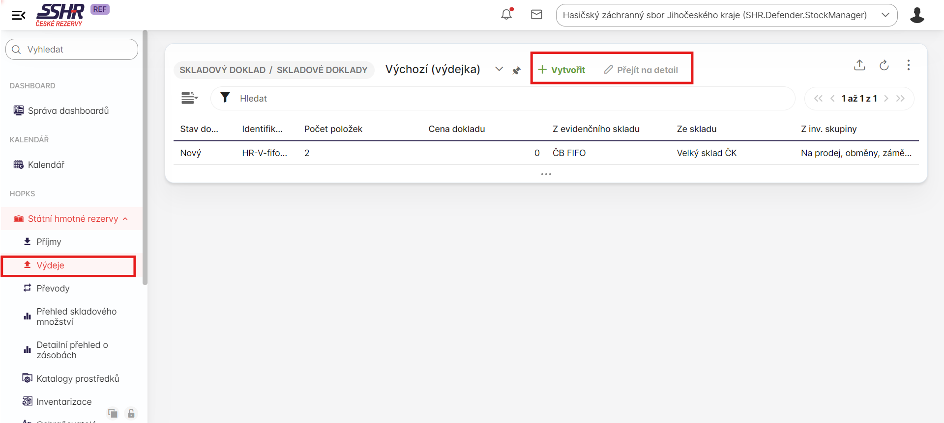This screenshot has width=944, height=423.
Task: Click the filter funnel icon
Action: [x=225, y=98]
